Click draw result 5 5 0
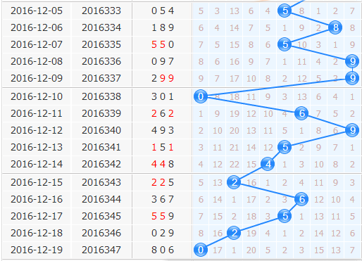 click(163, 44)
